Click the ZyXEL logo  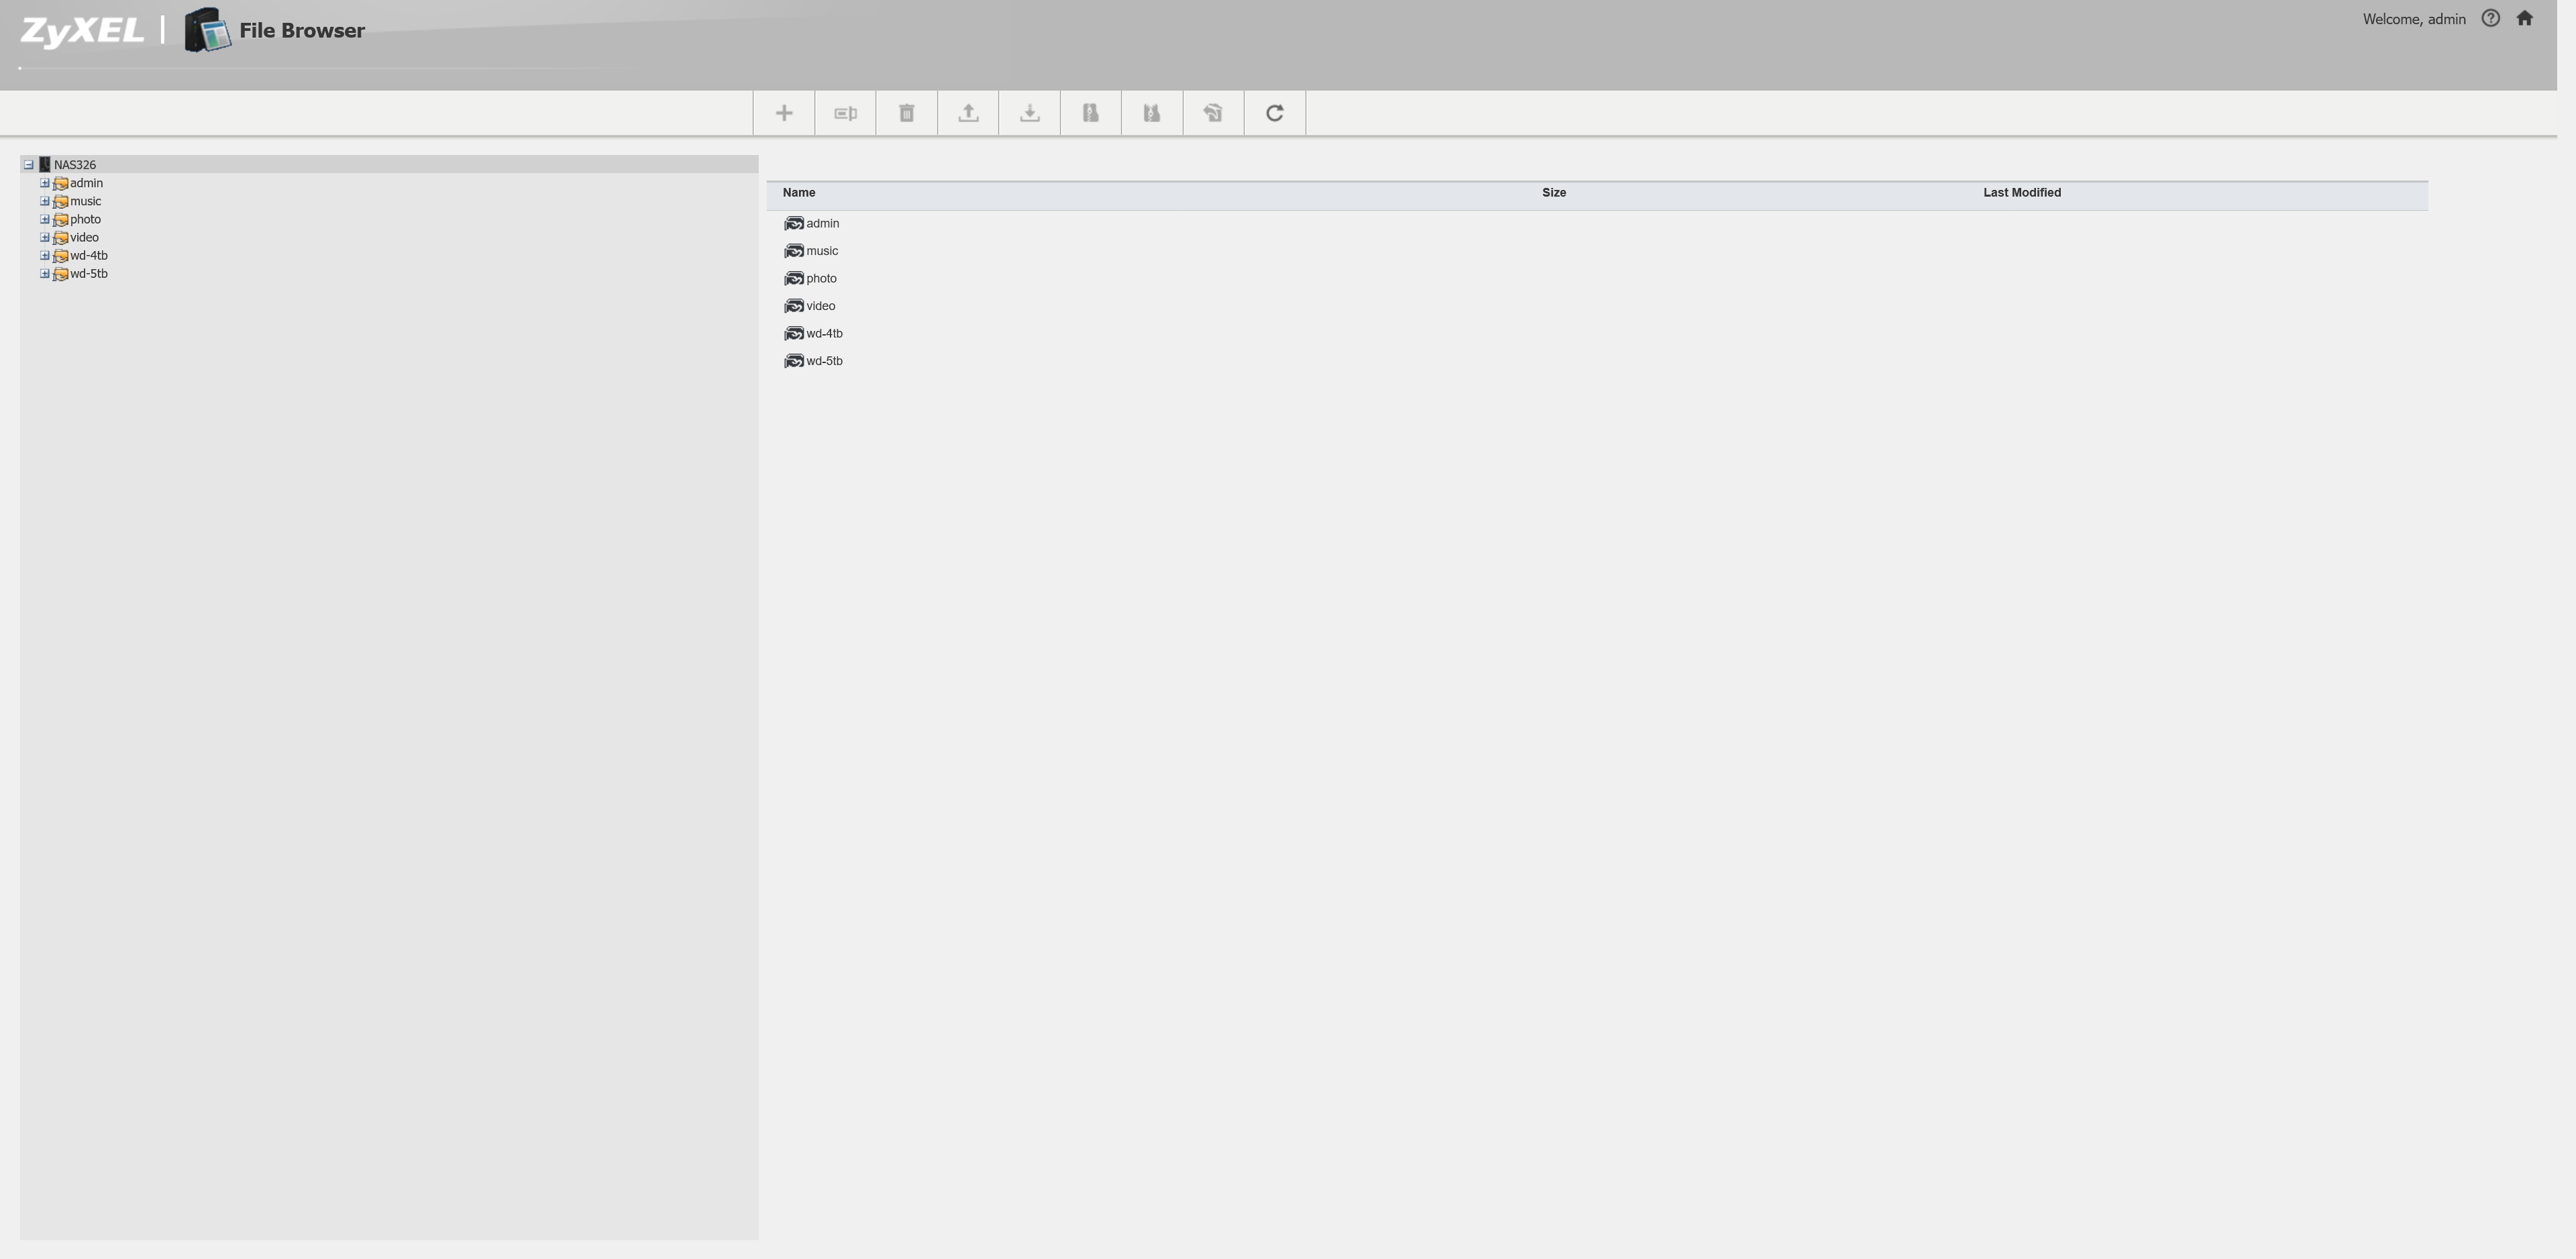[82, 31]
